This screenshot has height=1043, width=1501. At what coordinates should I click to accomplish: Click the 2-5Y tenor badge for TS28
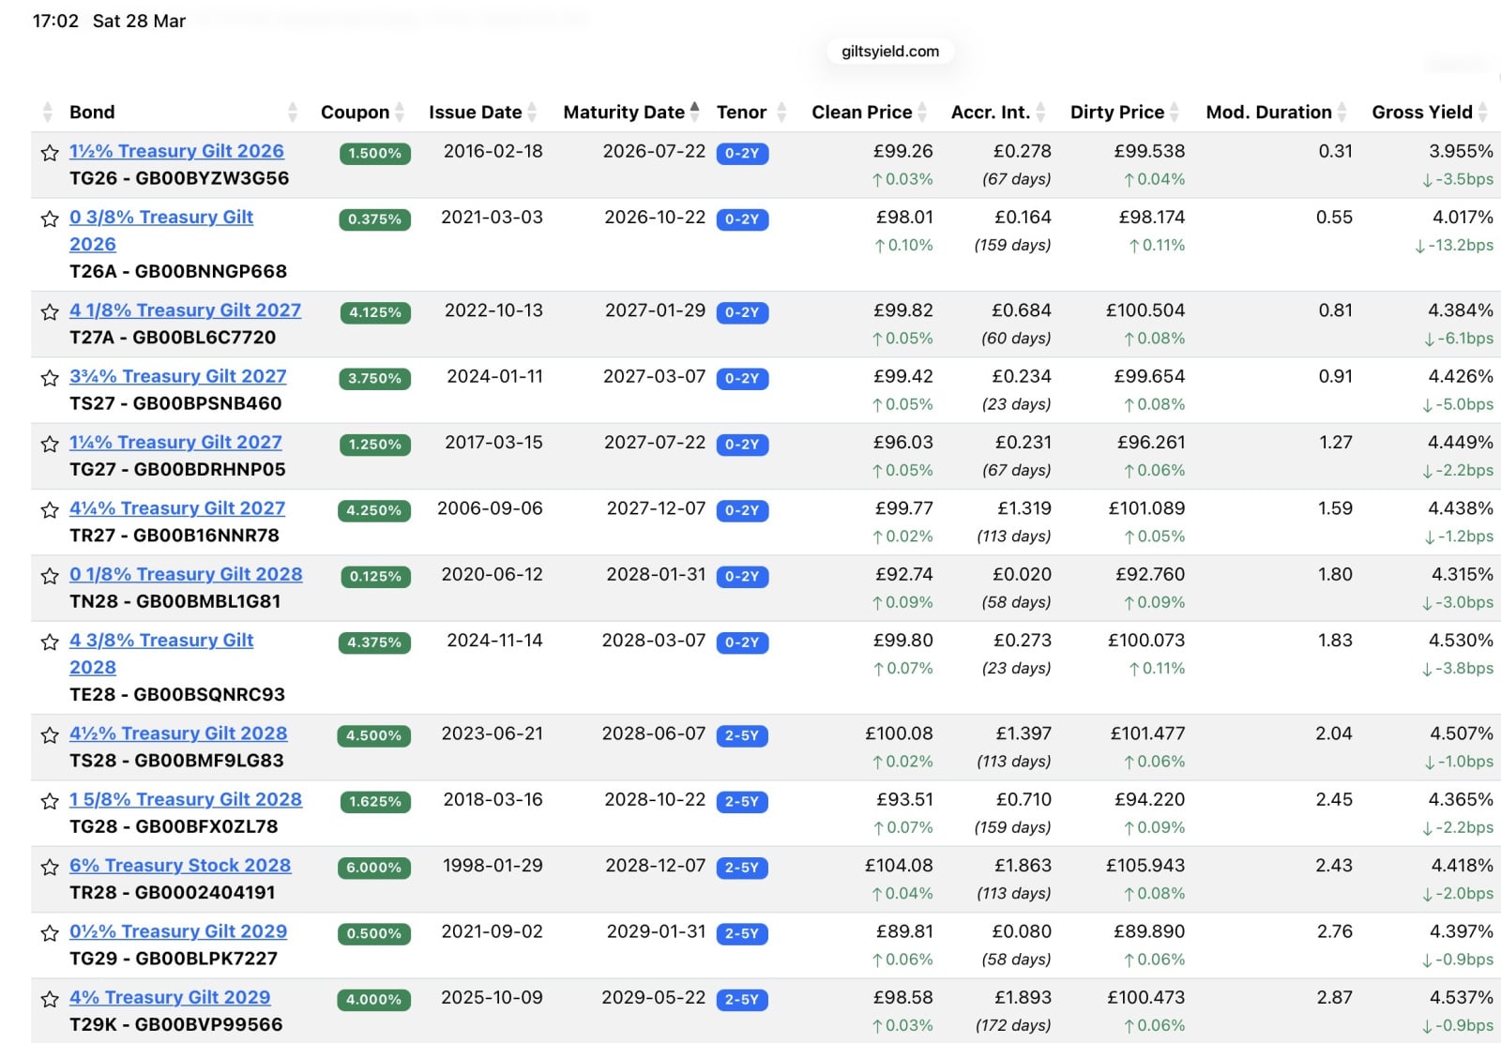[742, 736]
